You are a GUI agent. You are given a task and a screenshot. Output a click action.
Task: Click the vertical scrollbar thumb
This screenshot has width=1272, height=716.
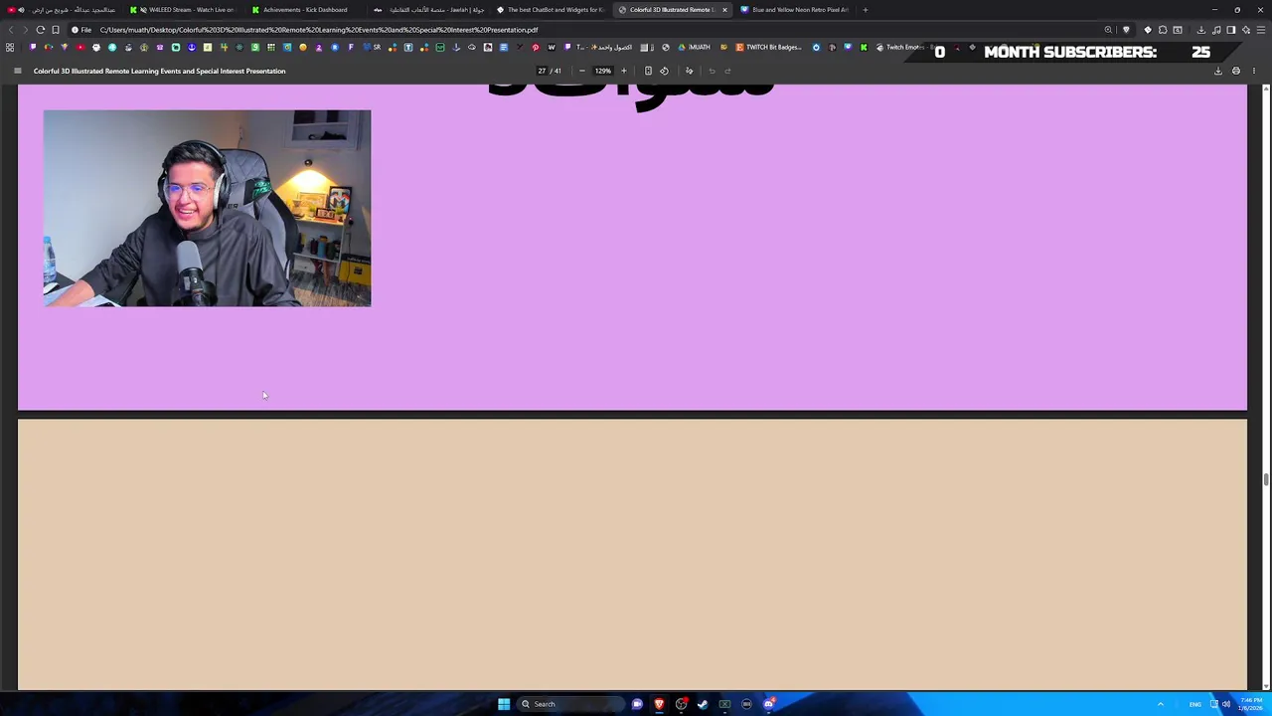click(x=1265, y=480)
